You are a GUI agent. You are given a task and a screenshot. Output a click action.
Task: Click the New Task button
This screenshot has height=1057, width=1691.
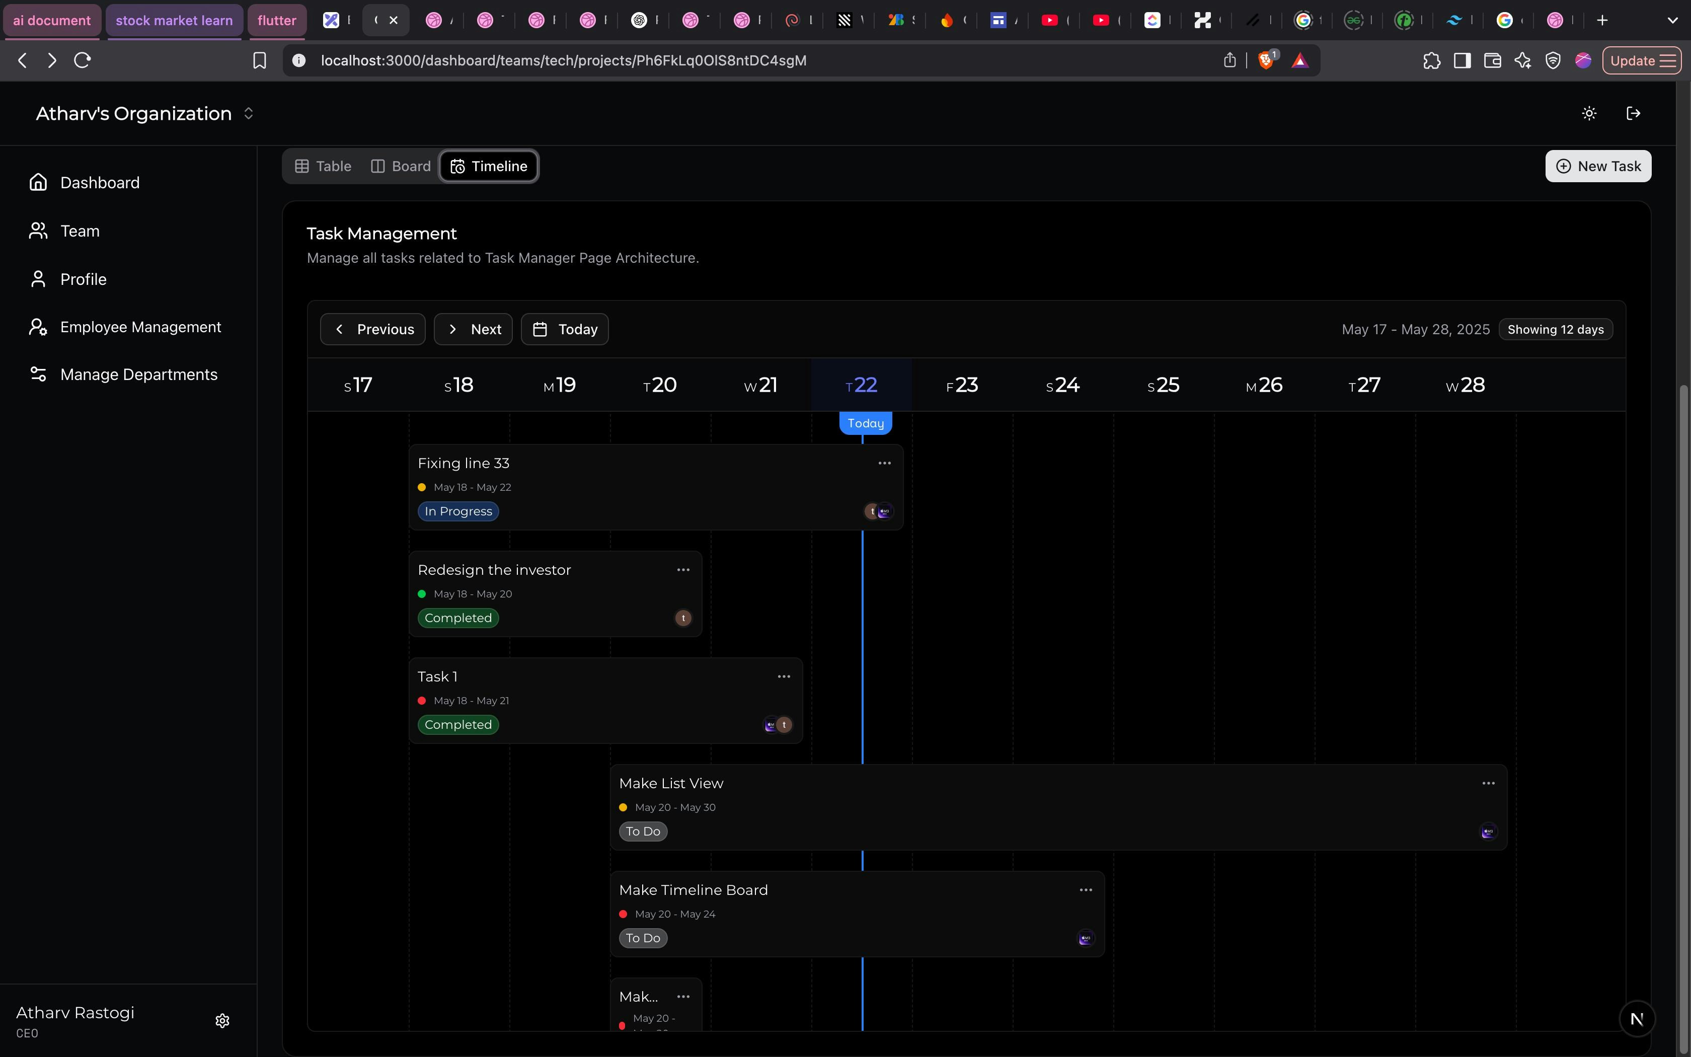[x=1597, y=167]
